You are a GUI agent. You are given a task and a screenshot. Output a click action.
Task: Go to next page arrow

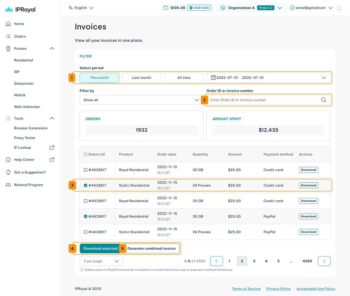(324, 261)
